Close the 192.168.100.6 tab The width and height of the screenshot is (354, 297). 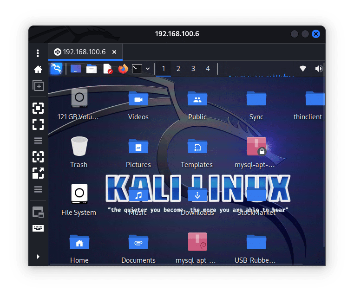tap(114, 52)
